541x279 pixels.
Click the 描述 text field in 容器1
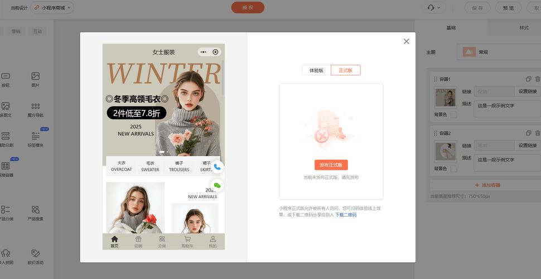[508, 108]
